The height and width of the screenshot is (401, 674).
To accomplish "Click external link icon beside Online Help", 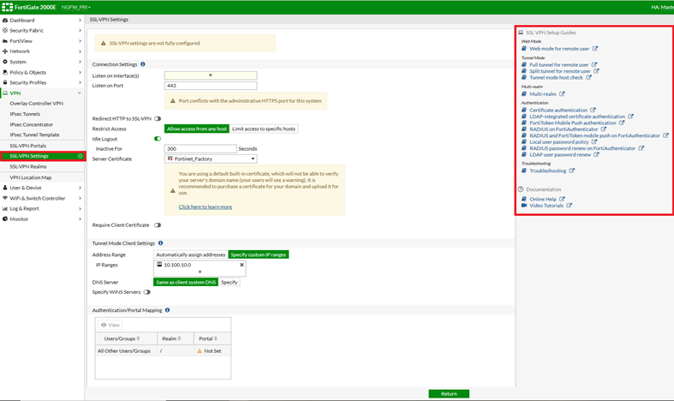I will (562, 199).
